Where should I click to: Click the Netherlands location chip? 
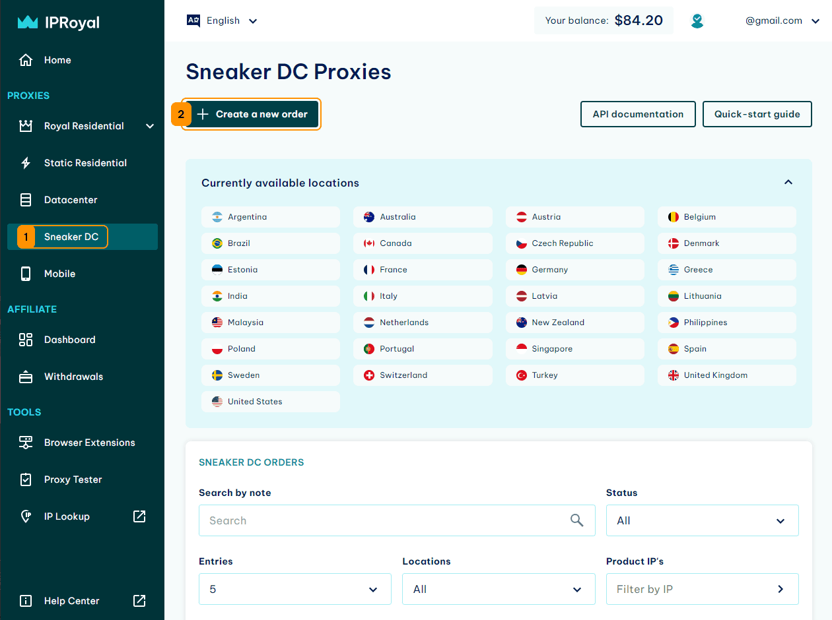tap(423, 323)
